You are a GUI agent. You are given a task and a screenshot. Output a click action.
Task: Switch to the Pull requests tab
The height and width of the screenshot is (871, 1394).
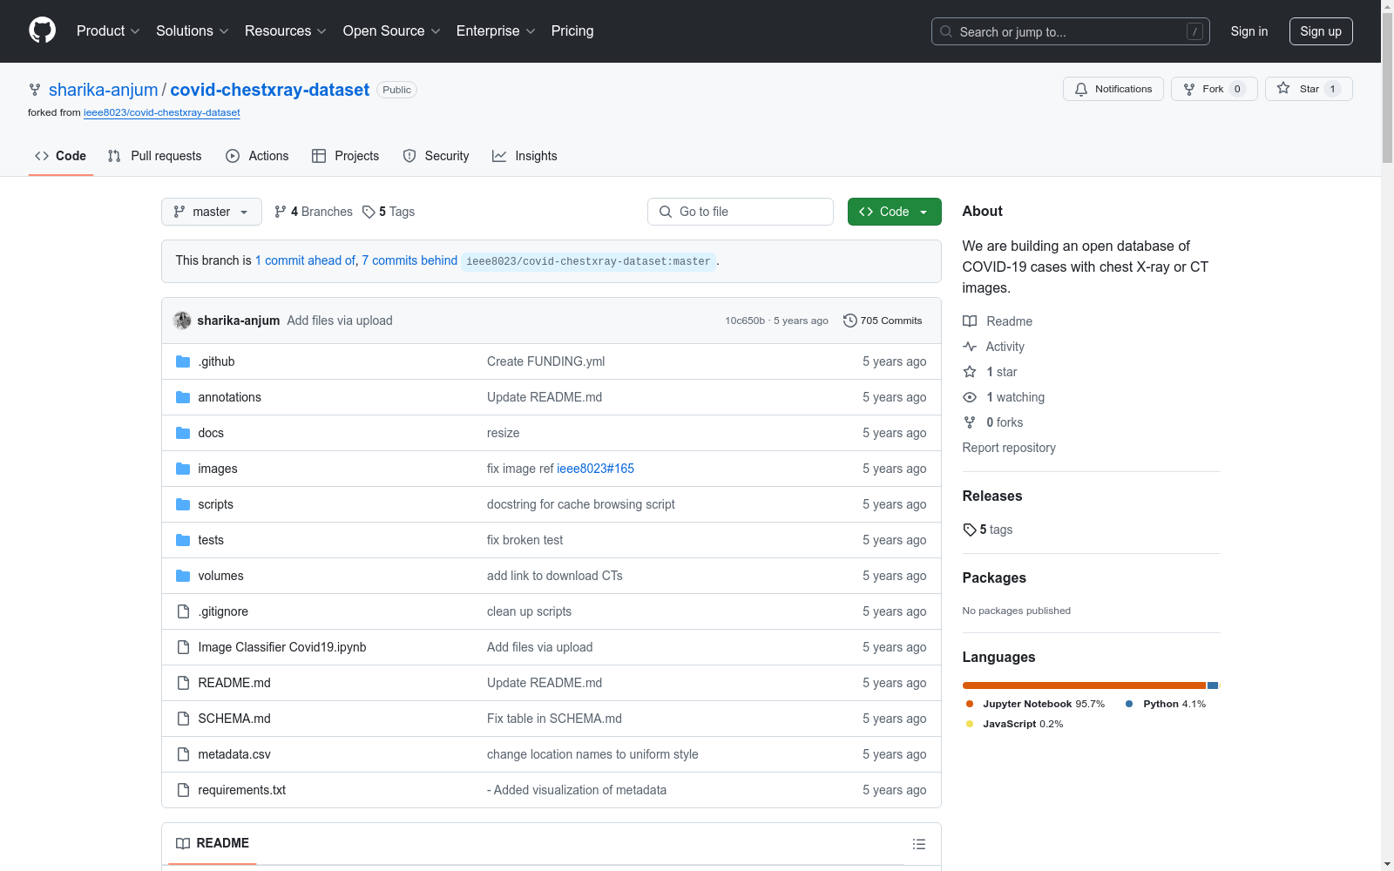coord(154,156)
